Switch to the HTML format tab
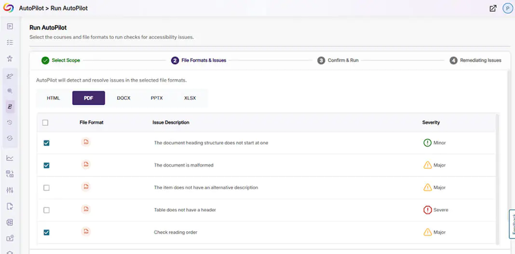This screenshot has width=515, height=254. tap(54, 98)
